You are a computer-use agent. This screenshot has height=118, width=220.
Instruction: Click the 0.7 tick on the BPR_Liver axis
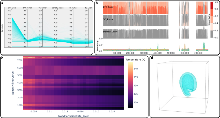(10, 19)
